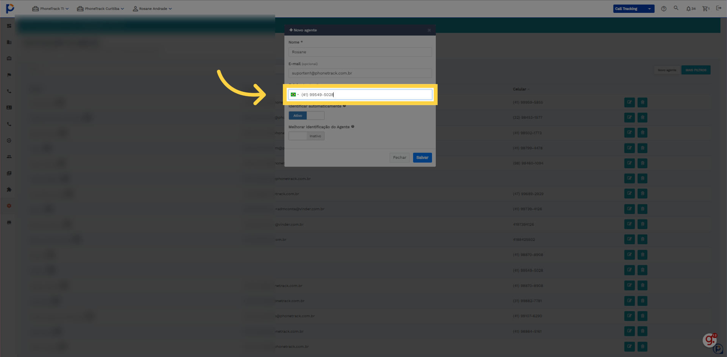Viewport: 727px width, 357px height.
Task: Open the shopping cart icon
Action: 706,9
